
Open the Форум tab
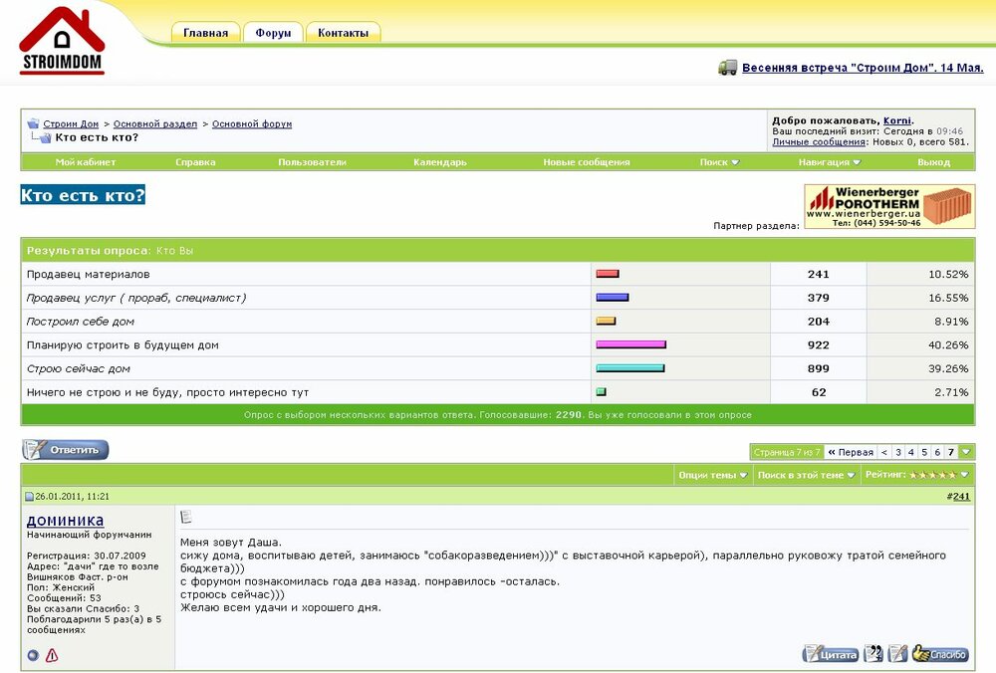[273, 33]
